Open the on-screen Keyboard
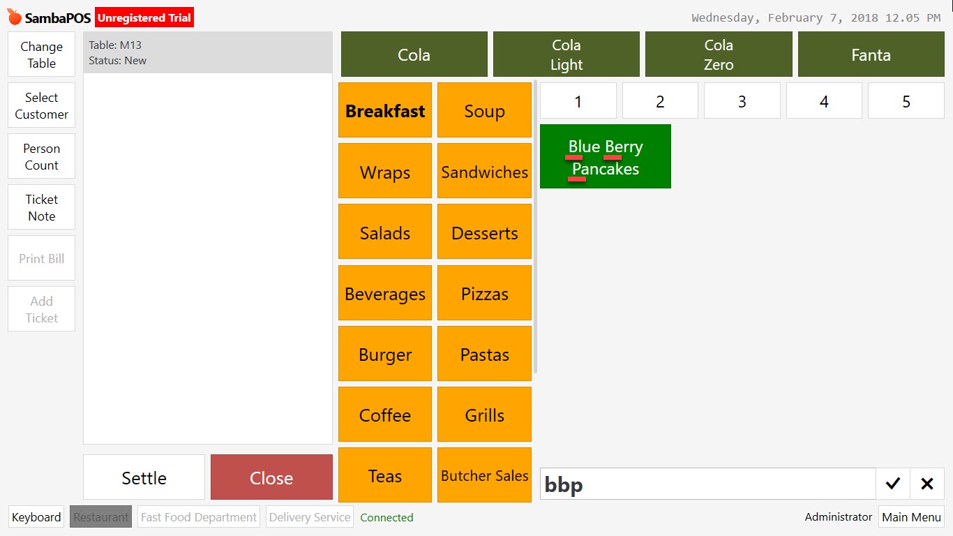 click(x=36, y=517)
